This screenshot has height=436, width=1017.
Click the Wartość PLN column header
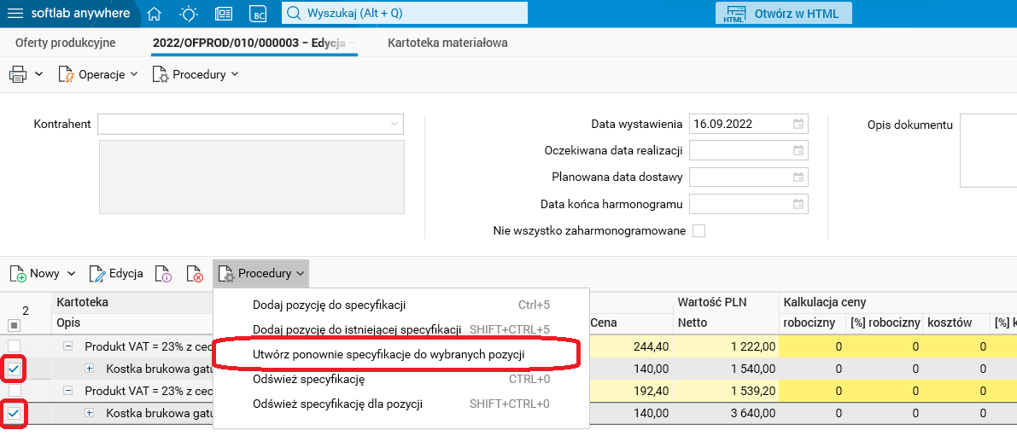click(712, 302)
